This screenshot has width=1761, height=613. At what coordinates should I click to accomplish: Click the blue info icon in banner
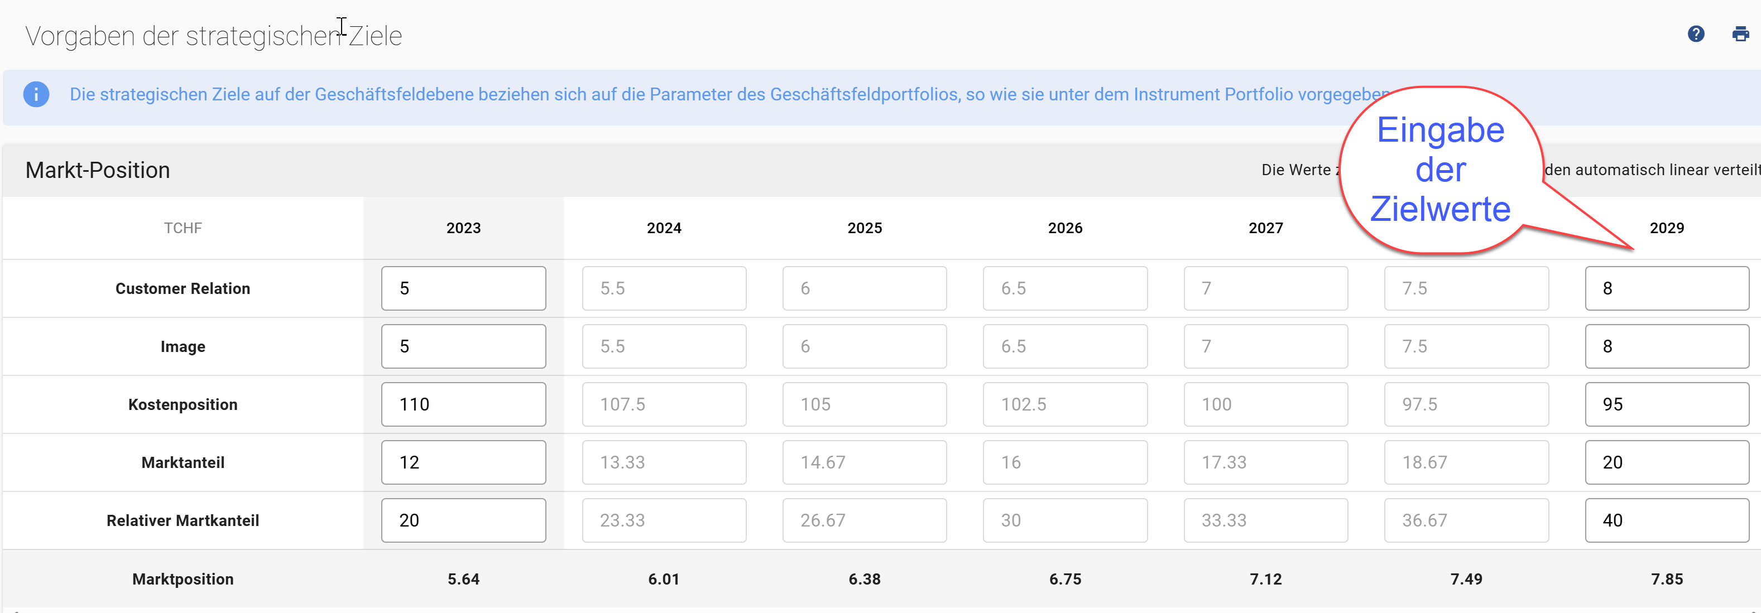coord(36,94)
